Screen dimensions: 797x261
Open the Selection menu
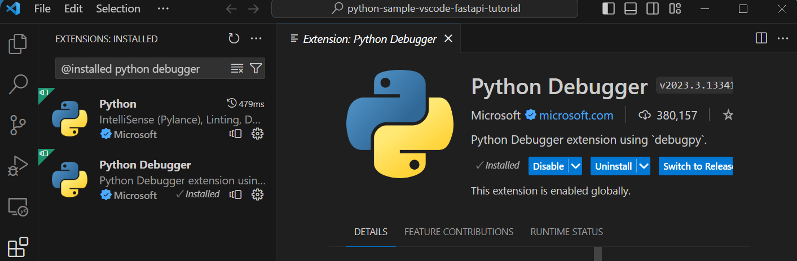coord(118,9)
